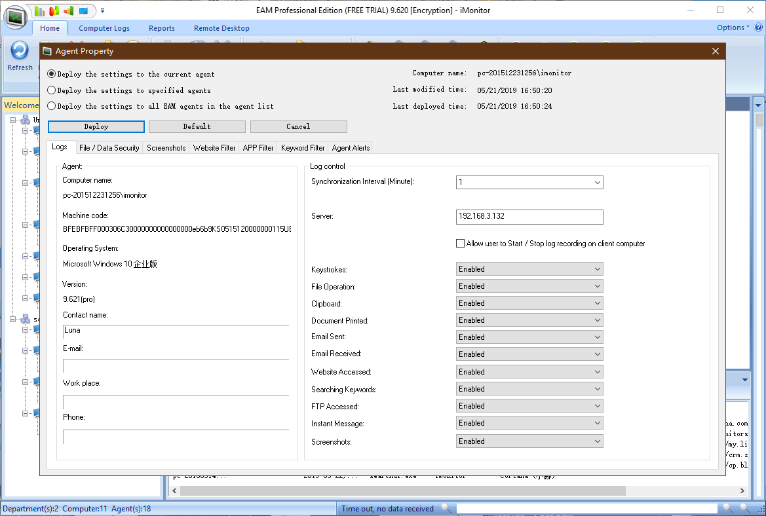Enable Allow user to Start/Stop log recording
The width and height of the screenshot is (766, 516).
460,244
